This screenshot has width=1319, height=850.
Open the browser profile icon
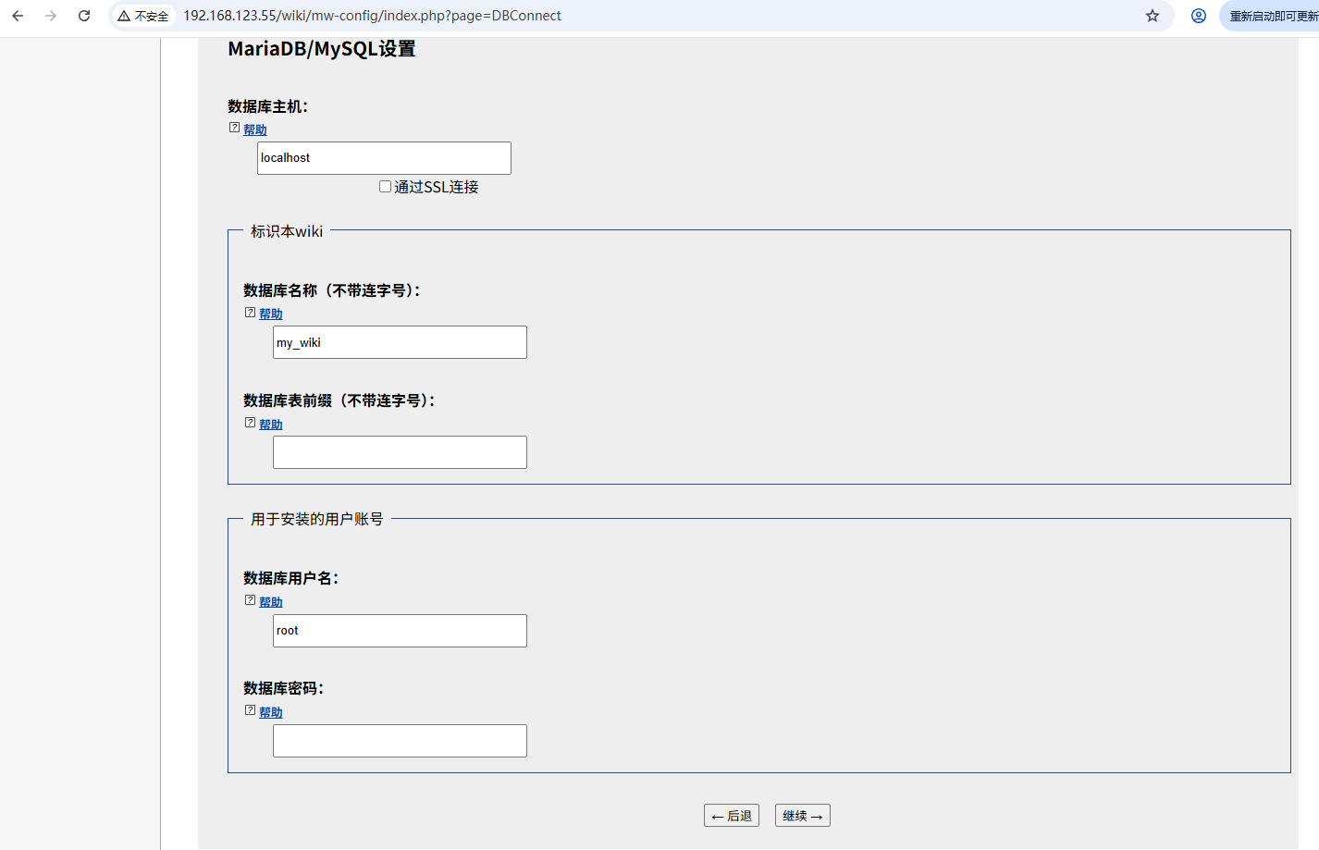tap(1199, 16)
